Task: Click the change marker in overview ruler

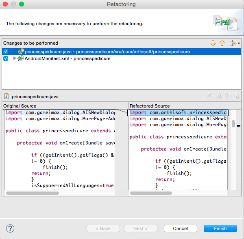Action: [239, 126]
